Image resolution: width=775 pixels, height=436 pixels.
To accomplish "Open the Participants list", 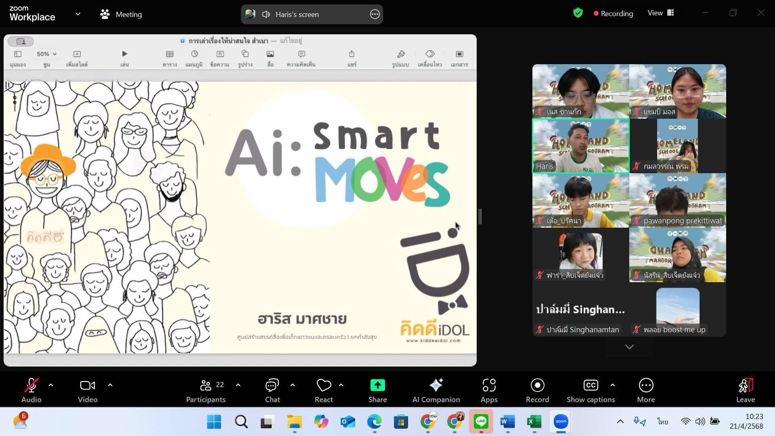I will pyautogui.click(x=206, y=390).
